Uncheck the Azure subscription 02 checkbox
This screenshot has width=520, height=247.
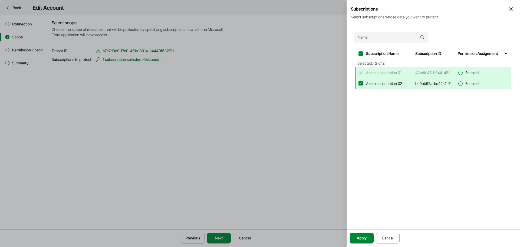360,84
